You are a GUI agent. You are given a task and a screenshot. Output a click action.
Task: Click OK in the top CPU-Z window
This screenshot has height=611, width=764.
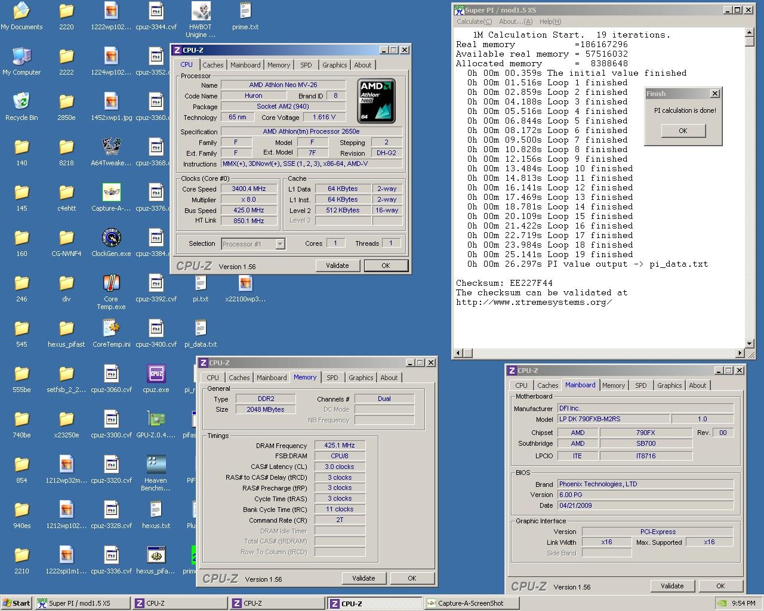[x=386, y=266]
